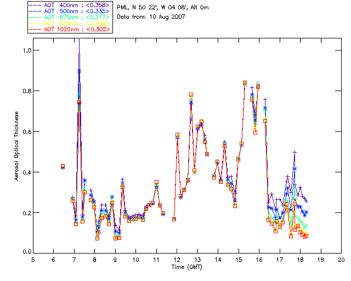This screenshot has width=351, height=281.
Task: Click the x-axis tick label 19
Action: [321, 260]
